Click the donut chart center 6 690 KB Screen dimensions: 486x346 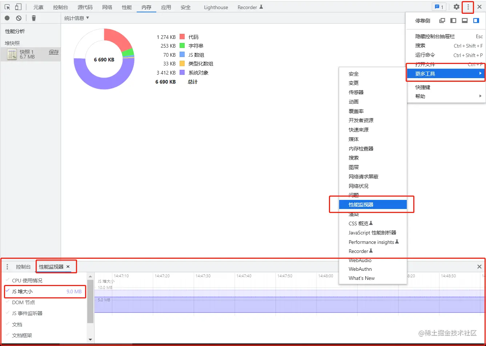[104, 60]
